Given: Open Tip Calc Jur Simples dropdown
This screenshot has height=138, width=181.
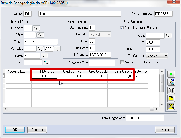Looking at the screenshot, I should point(157,56).
